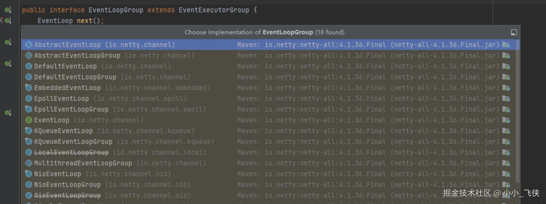This screenshot has width=546, height=204.
Task: Click lowest gutter override icon in editor
Action: click(8, 113)
